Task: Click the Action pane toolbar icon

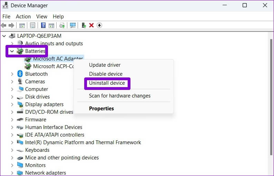Action: [x=51, y=26]
